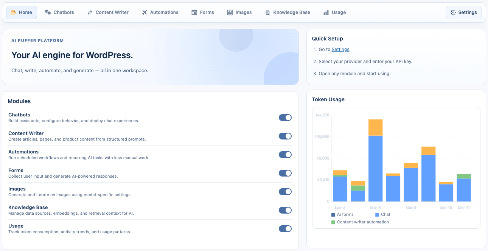Disable the Chatbots module toggle
The image size is (488, 251).
285,118
